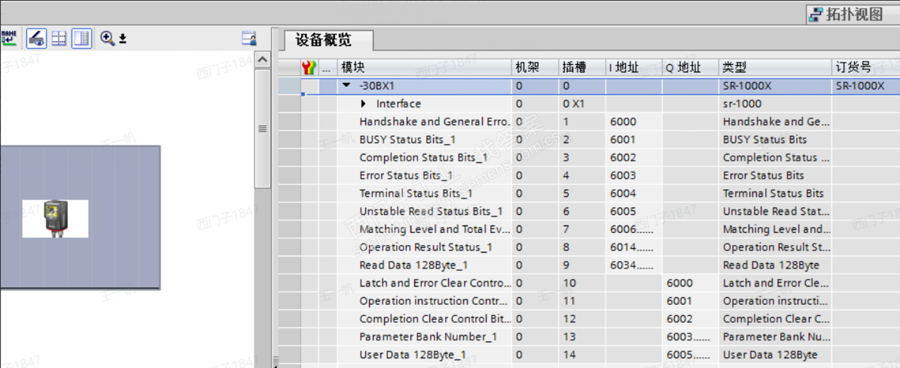Screen dimensions: 900x368
Task: Click the 类型 column header
Action: (x=775, y=68)
